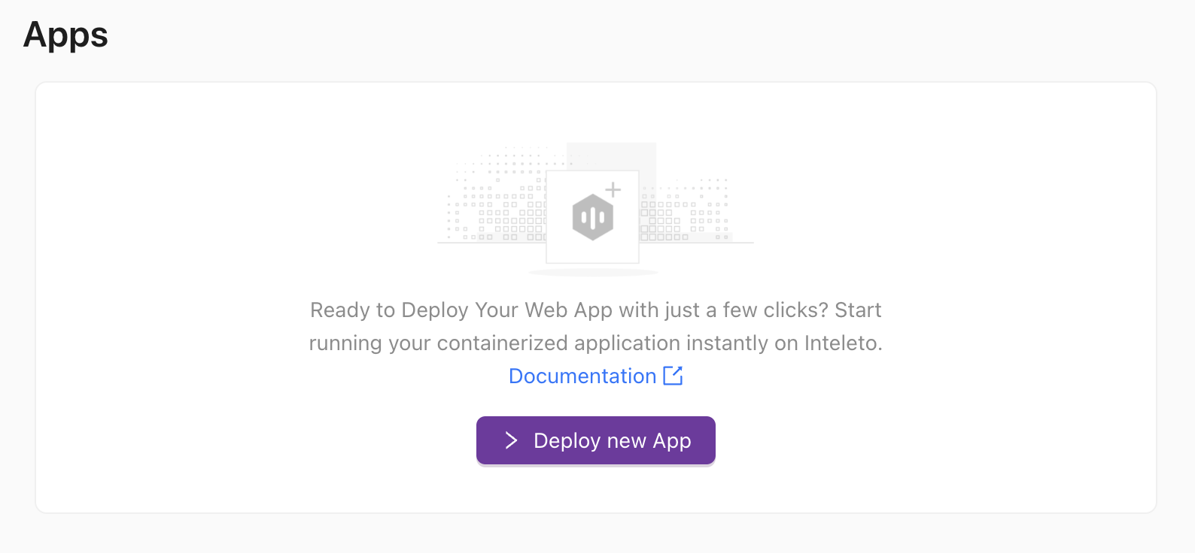Click the hexagonal container app logo illustration
Image resolution: width=1195 pixels, height=553 pixels.
click(594, 218)
